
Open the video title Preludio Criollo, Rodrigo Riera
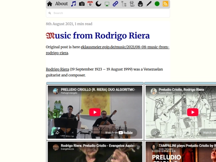tap(181, 90)
